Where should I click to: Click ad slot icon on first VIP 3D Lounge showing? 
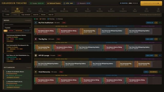click(x=36, y=66)
